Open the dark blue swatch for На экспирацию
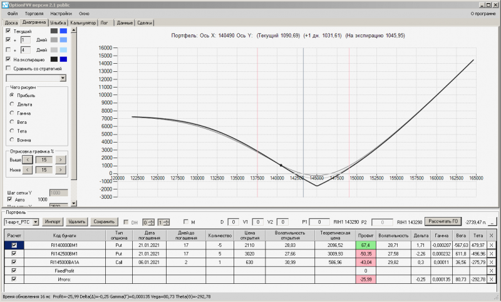501x302 pixels. pos(63,59)
